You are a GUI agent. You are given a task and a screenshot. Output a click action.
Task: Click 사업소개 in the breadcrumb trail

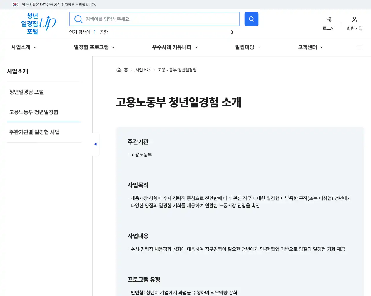143,69
